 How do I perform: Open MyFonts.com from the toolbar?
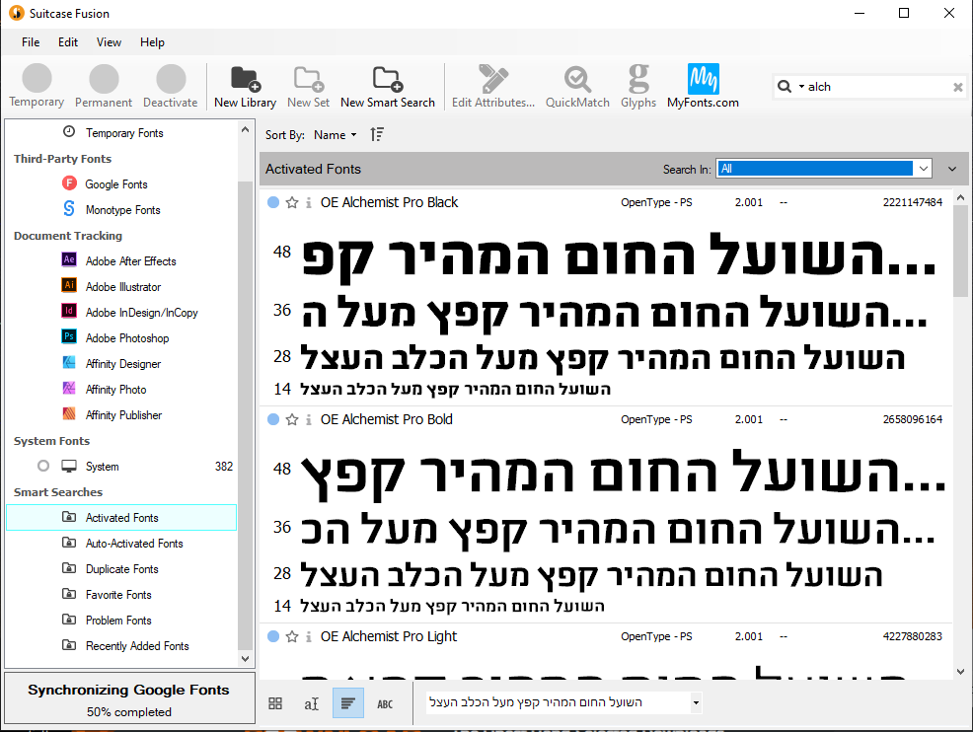coord(703,86)
